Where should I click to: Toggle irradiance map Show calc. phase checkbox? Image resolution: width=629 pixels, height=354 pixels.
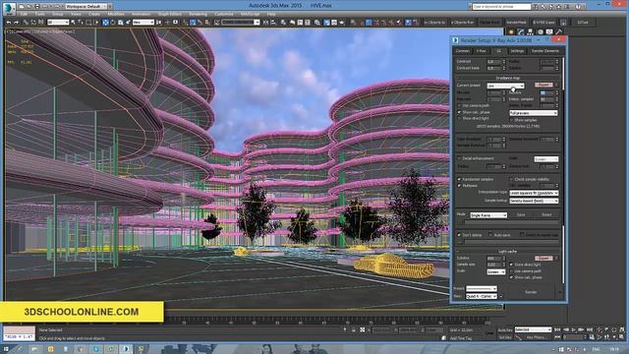coord(459,112)
